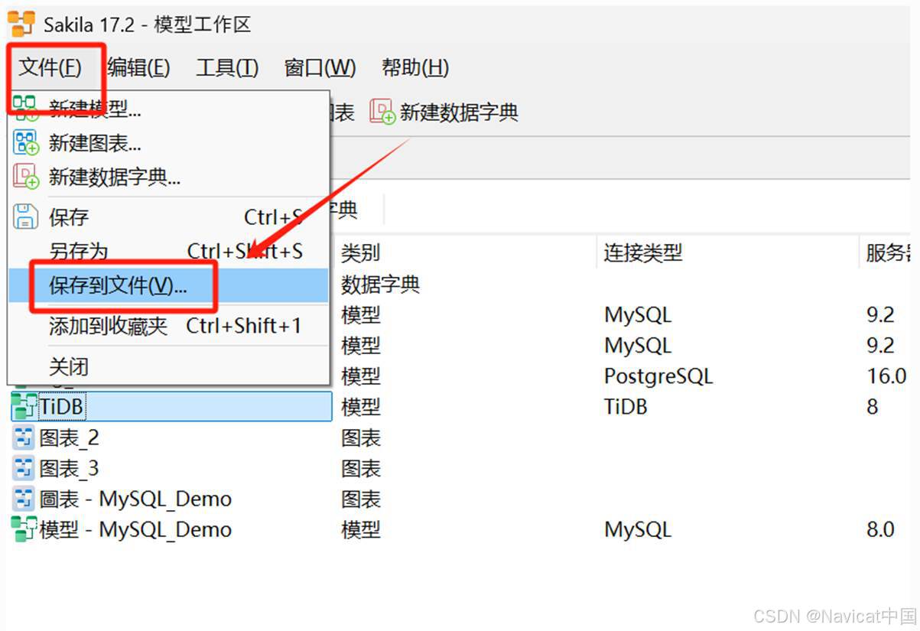Choose 新建模型... from the File menu
This screenshot has width=920, height=631.
[168, 109]
